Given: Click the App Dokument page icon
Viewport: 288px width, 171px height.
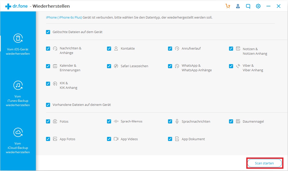Looking at the screenshot, I should click(177, 139).
